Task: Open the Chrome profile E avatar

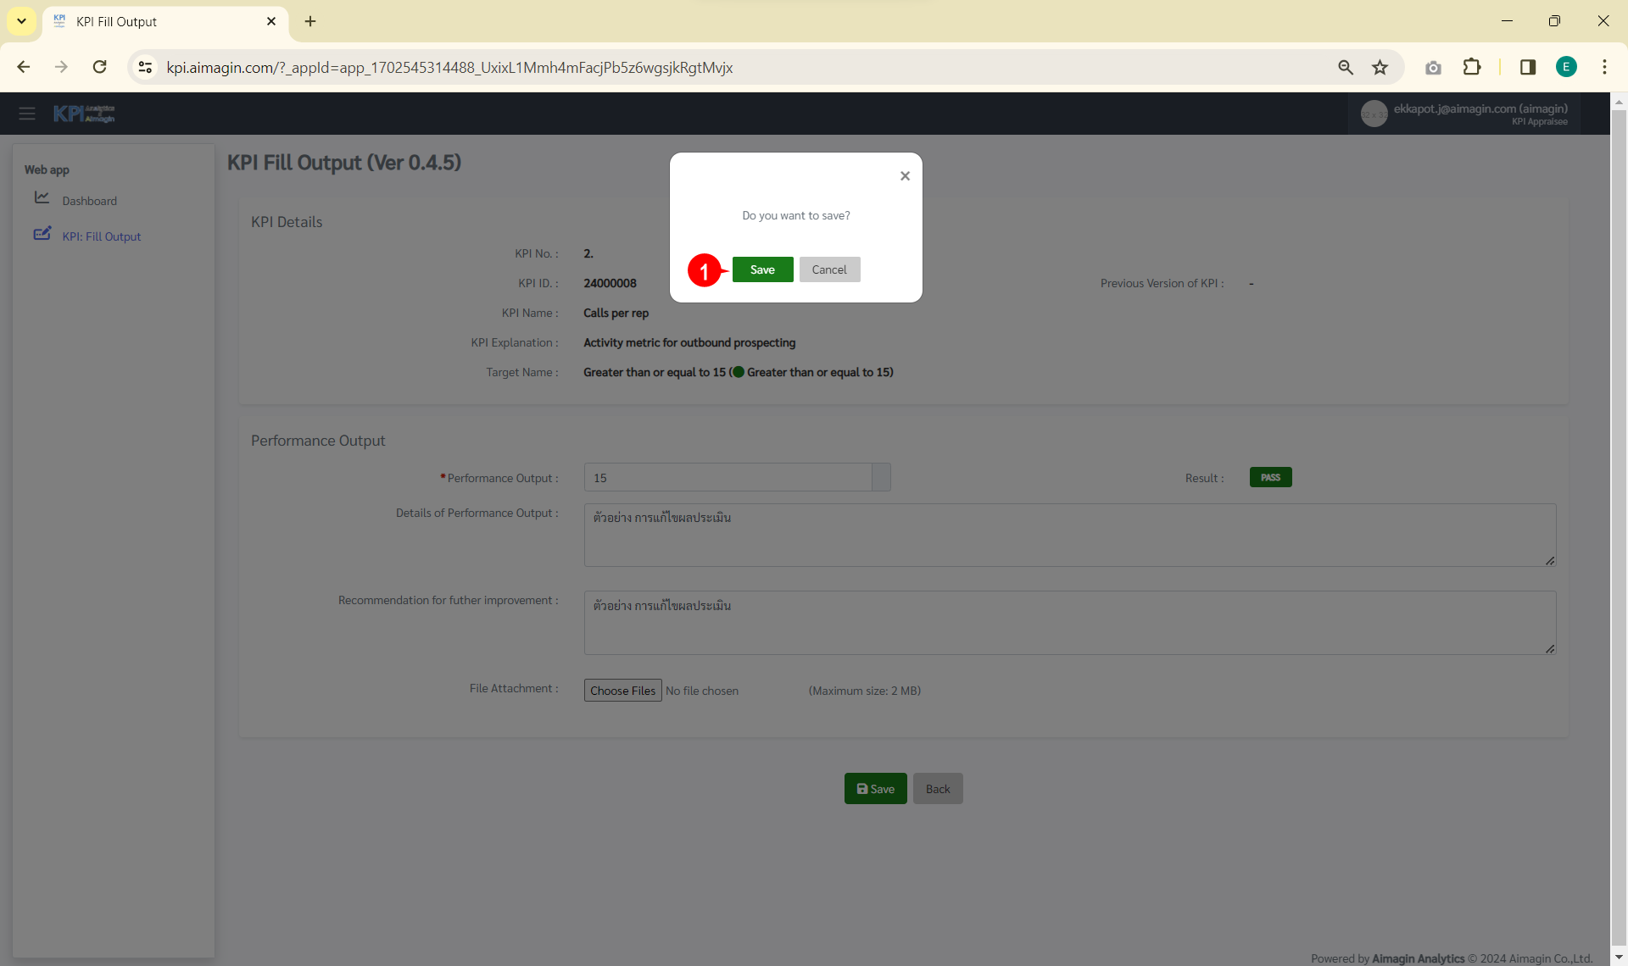Action: click(x=1566, y=67)
